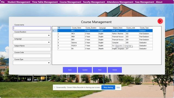
Task: Click course code 204 cell
Action: [132, 40]
